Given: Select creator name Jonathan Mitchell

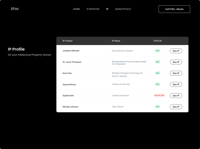Looking at the screenshot, I should [71, 51].
